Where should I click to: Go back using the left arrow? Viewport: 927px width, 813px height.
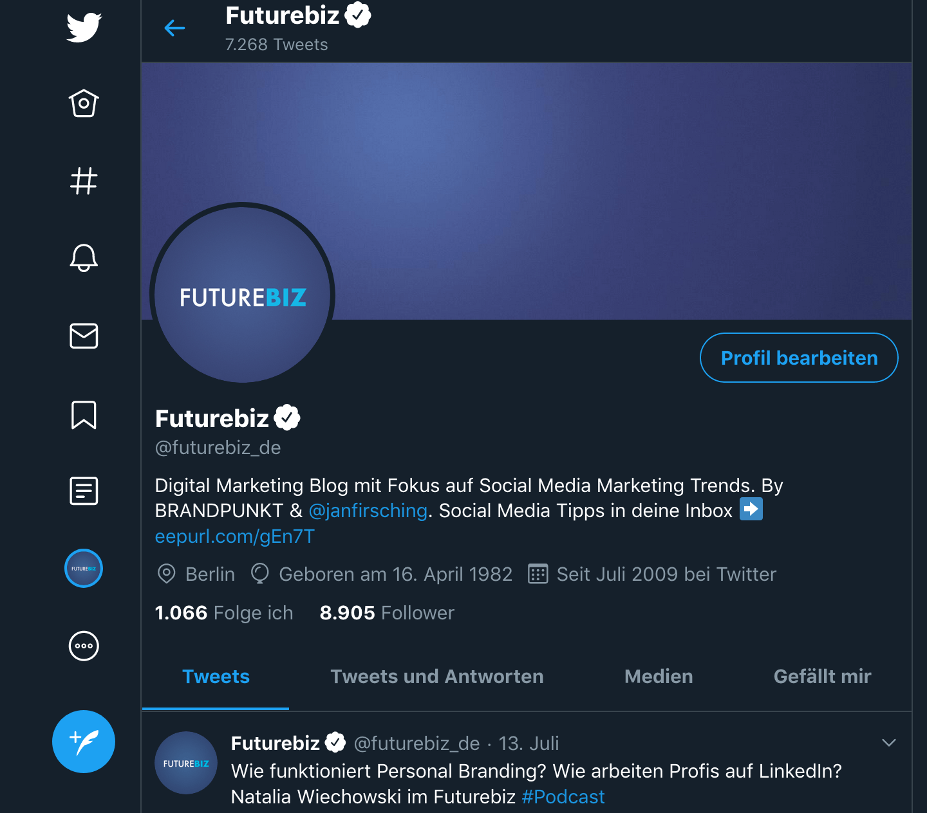tap(174, 28)
